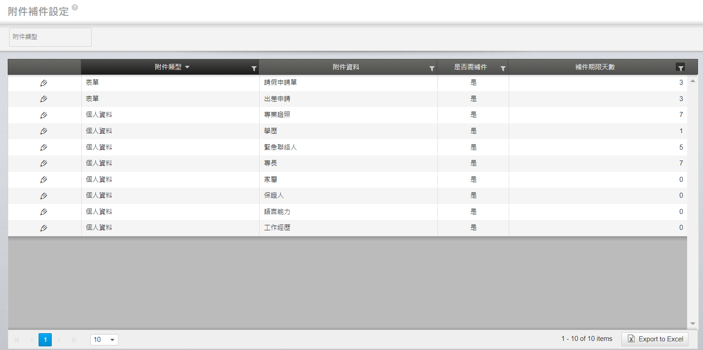The image size is (703, 350).
Task: Sort by the 附件類型 column header
Action: [168, 67]
